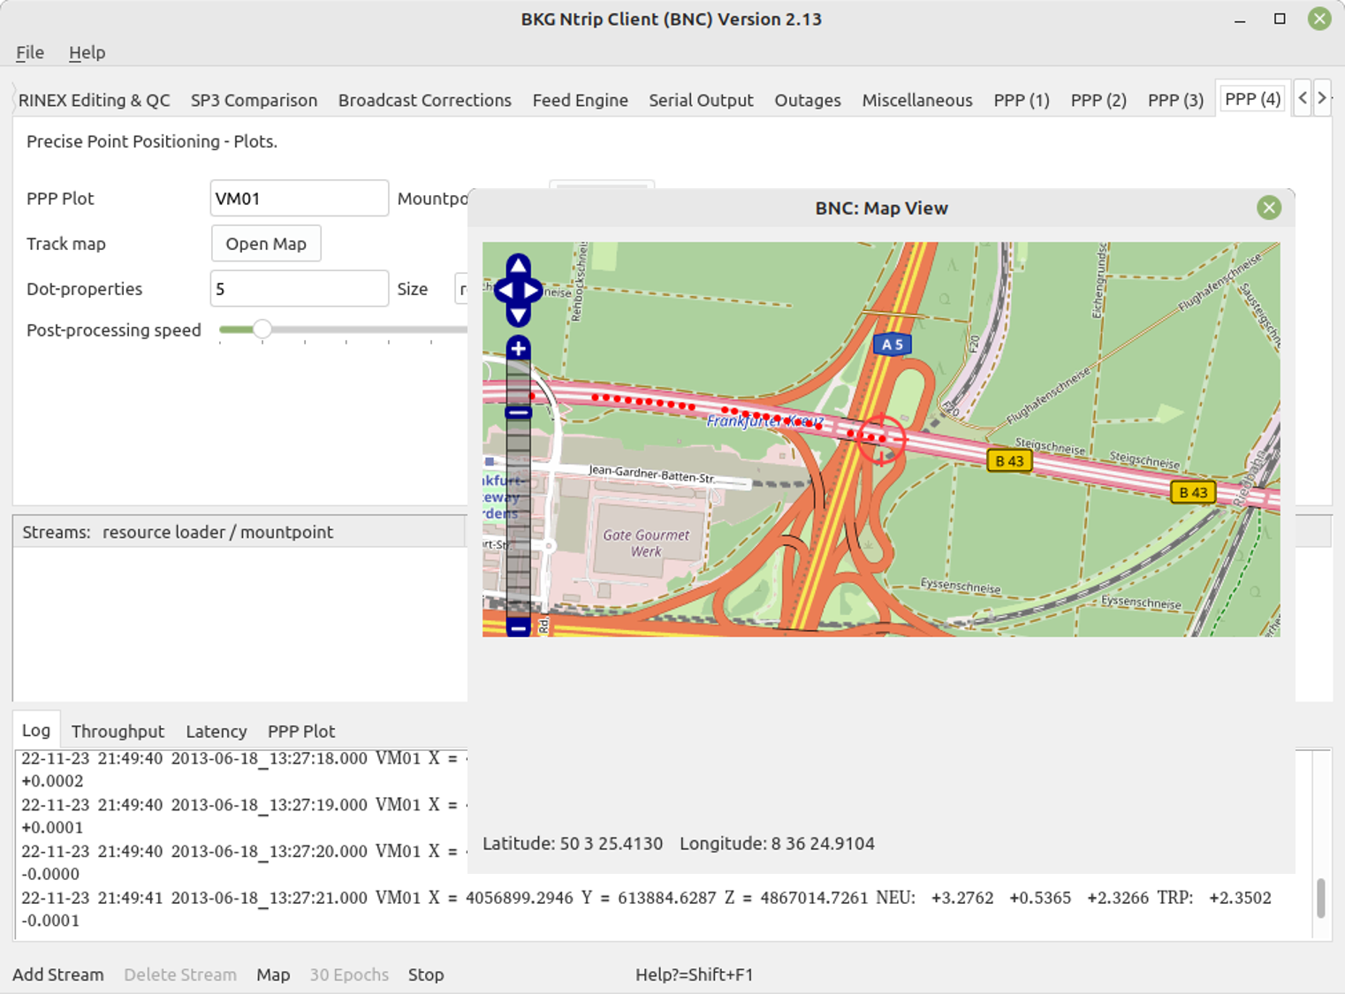Screen dimensions: 1345x994
Task: Zoom in with the map plus button
Action: (x=518, y=348)
